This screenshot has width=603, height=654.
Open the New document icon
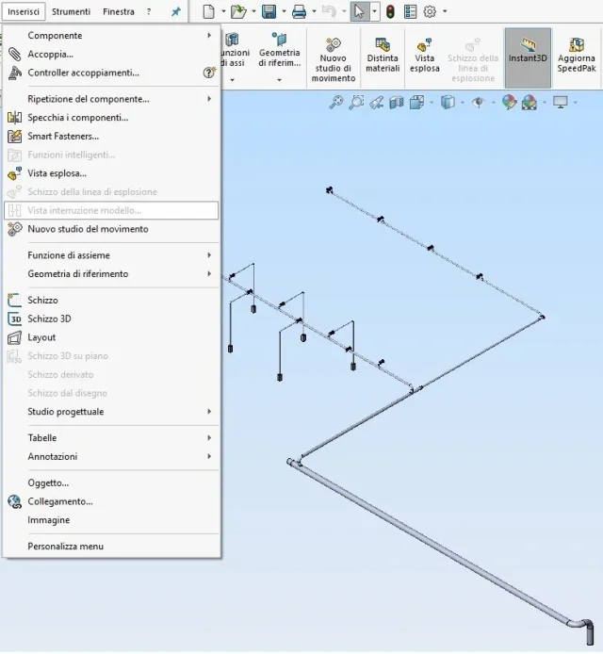coord(208,11)
